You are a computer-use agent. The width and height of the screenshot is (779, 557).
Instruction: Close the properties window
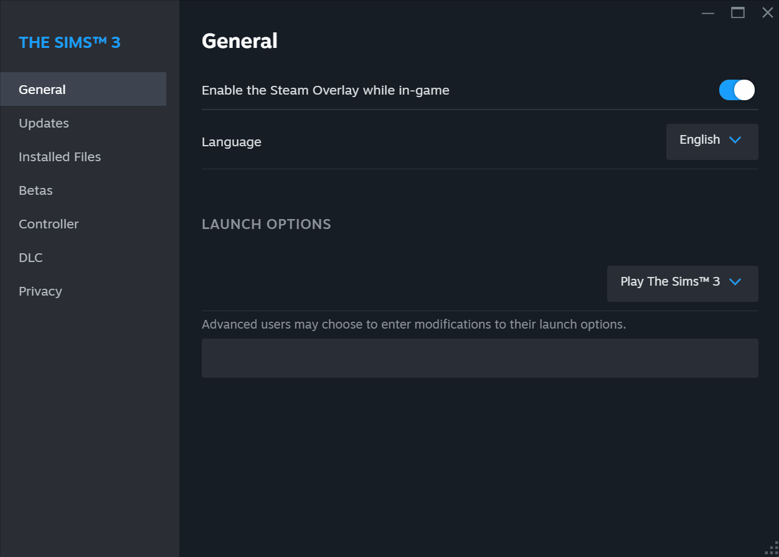pyautogui.click(x=767, y=13)
